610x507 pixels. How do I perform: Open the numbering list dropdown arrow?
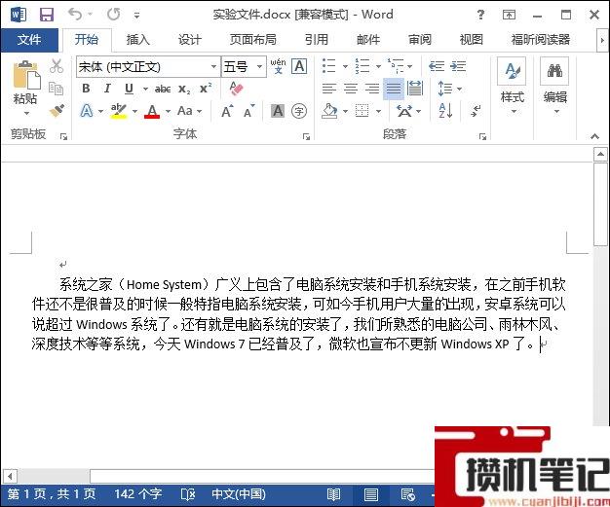tap(378, 66)
